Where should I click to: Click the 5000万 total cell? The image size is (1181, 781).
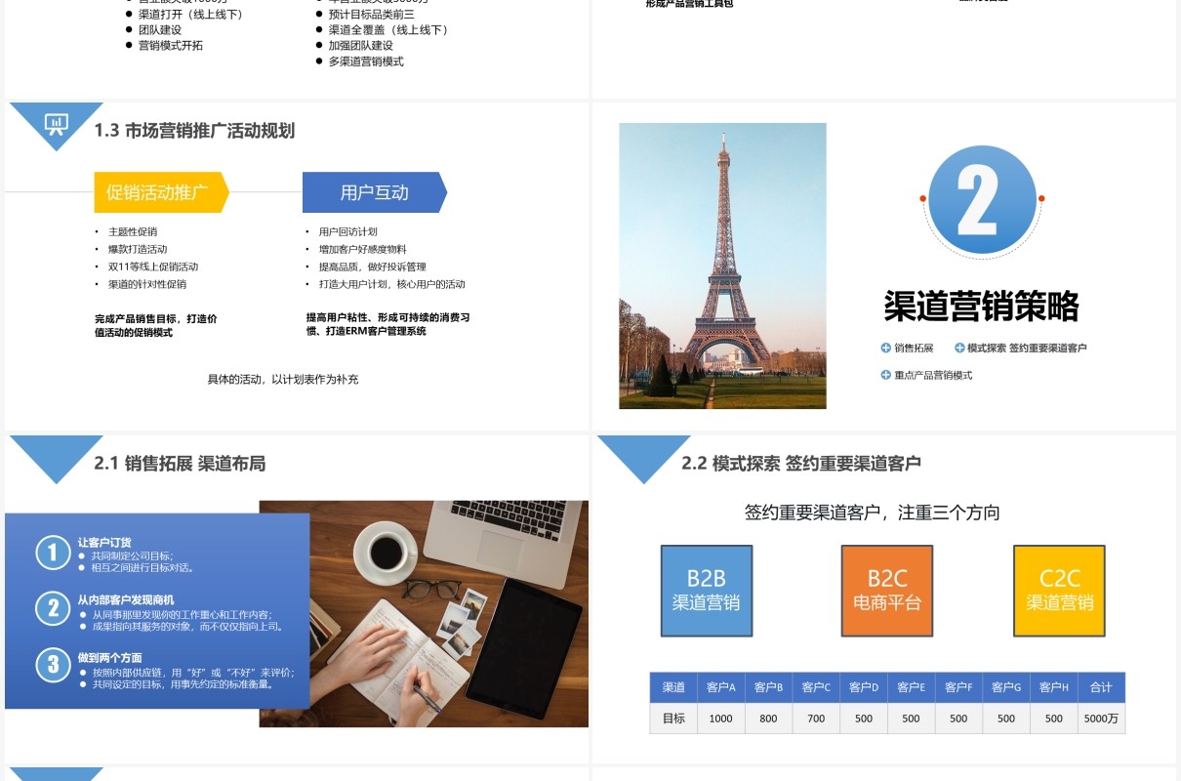(x=1101, y=719)
